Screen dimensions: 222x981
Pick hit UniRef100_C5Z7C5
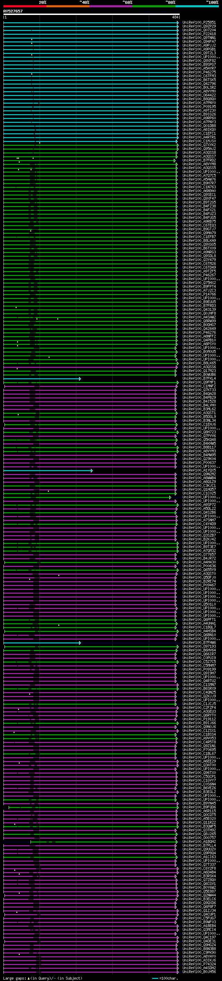point(199,662)
